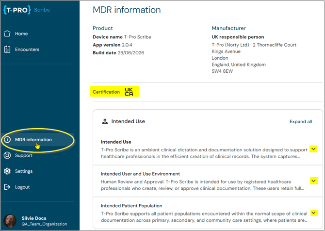Image resolution: width=325 pixels, height=231 pixels.
Task: Select Encounters menu item
Action: [27, 49]
